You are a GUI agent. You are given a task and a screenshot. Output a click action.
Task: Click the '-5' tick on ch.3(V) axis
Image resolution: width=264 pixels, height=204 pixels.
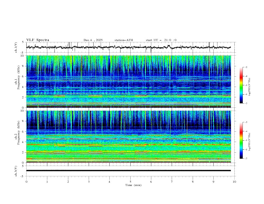[23, 176]
